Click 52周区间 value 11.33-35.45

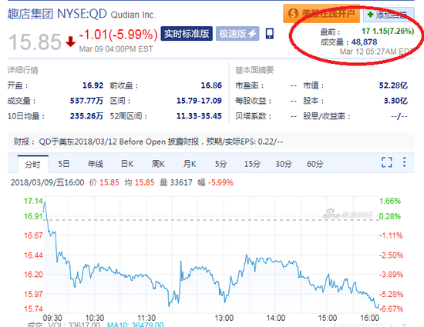coord(199,116)
